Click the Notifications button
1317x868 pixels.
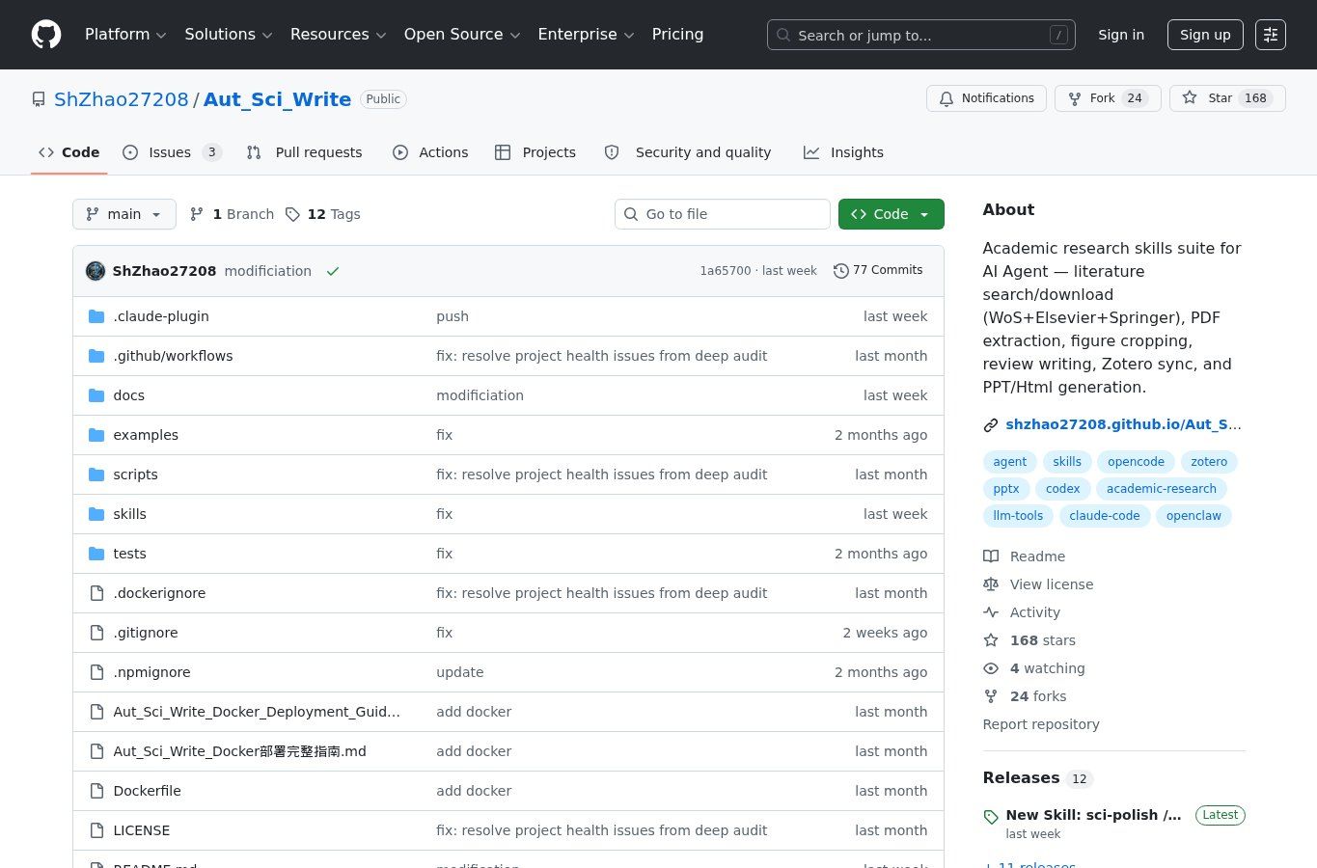(x=986, y=98)
